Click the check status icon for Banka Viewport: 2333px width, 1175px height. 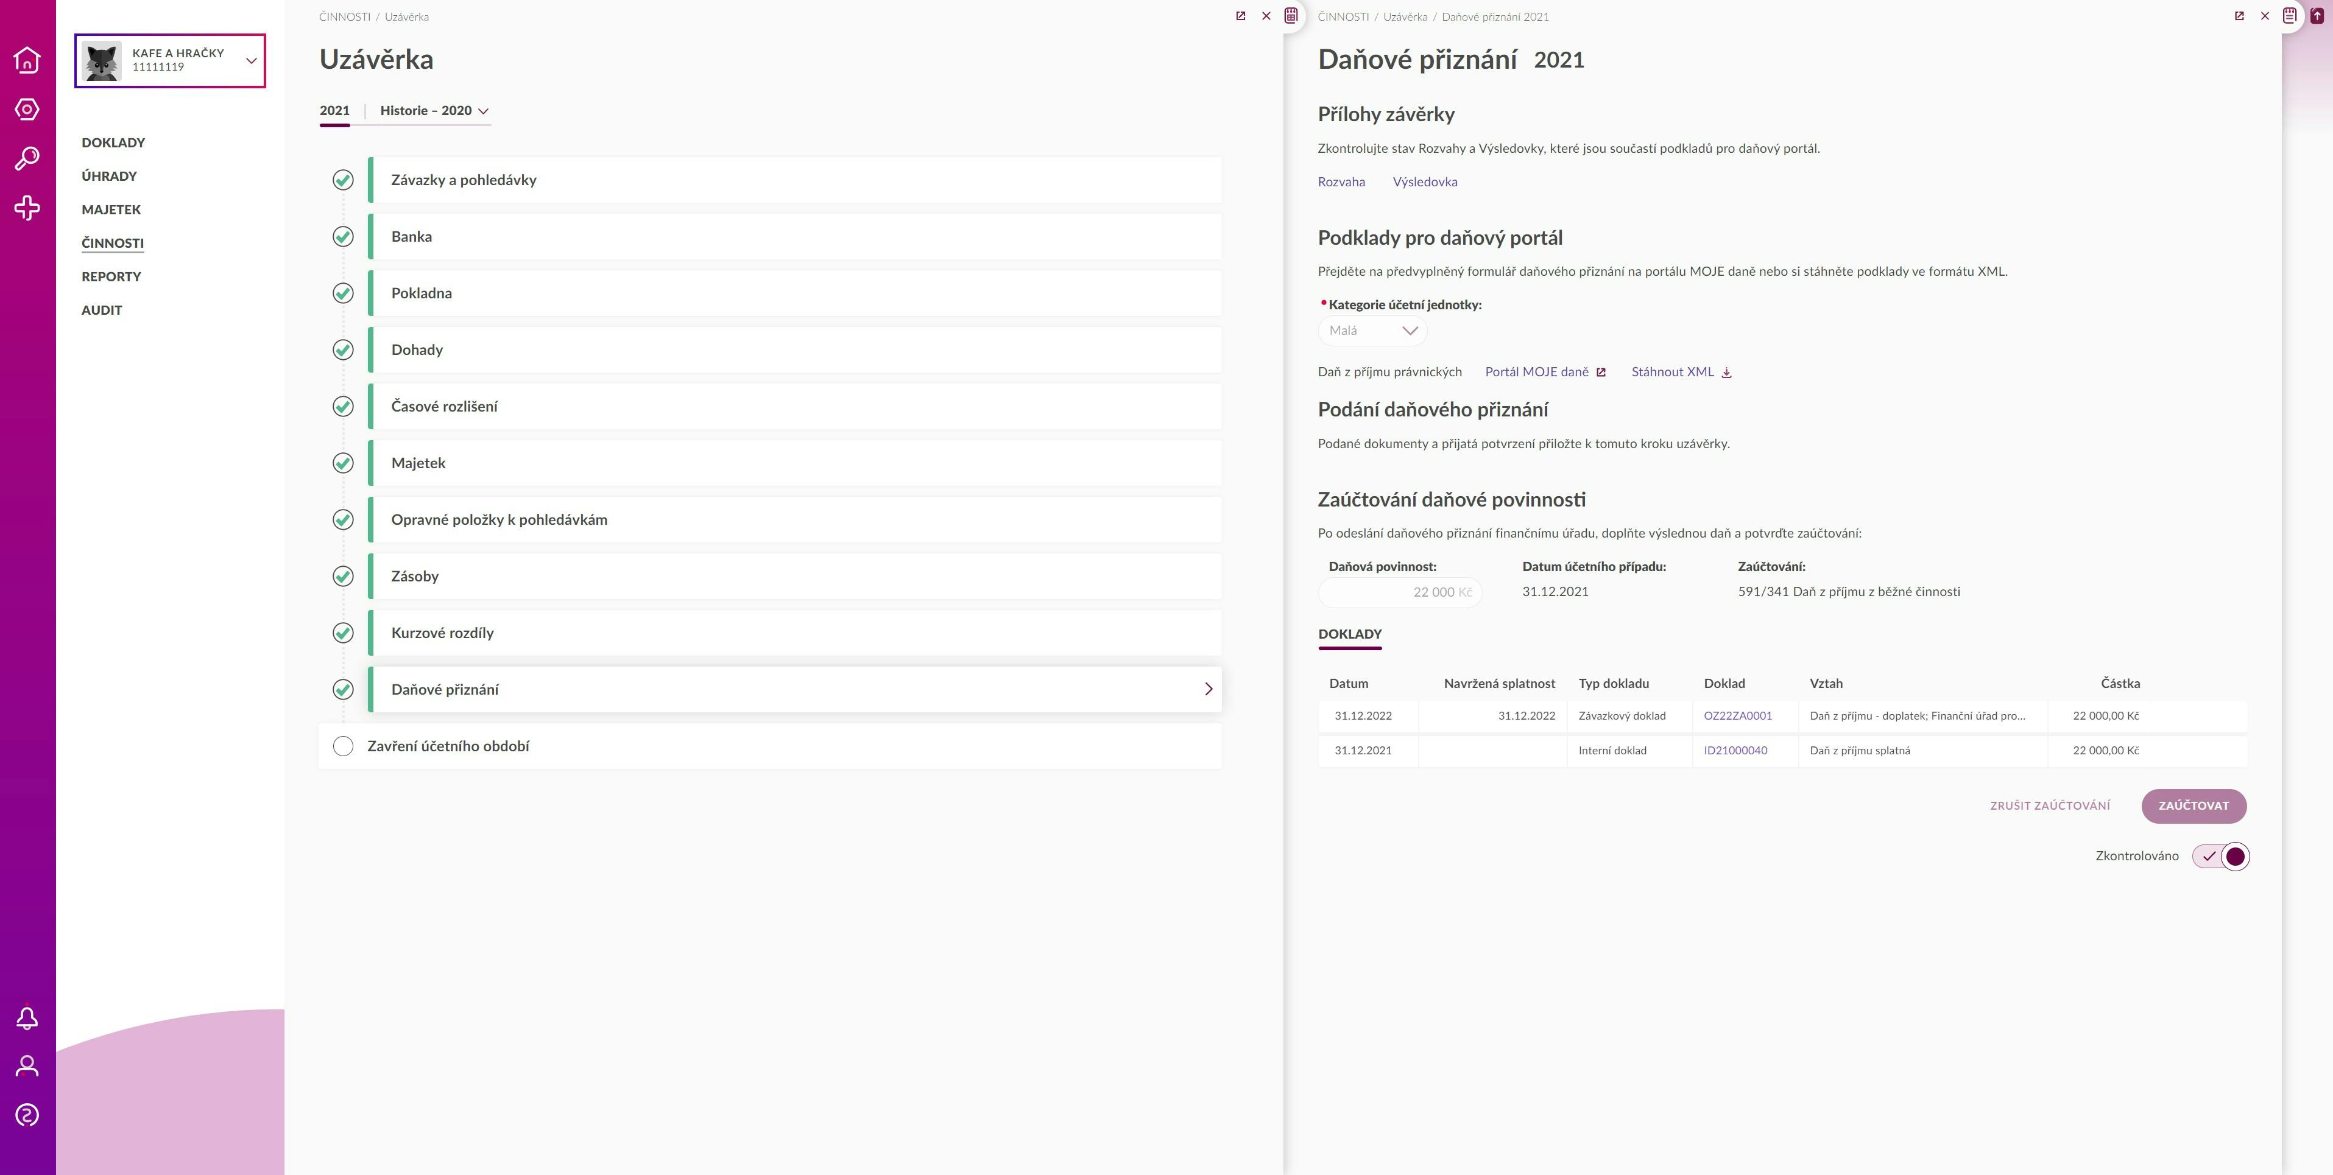pyautogui.click(x=342, y=236)
